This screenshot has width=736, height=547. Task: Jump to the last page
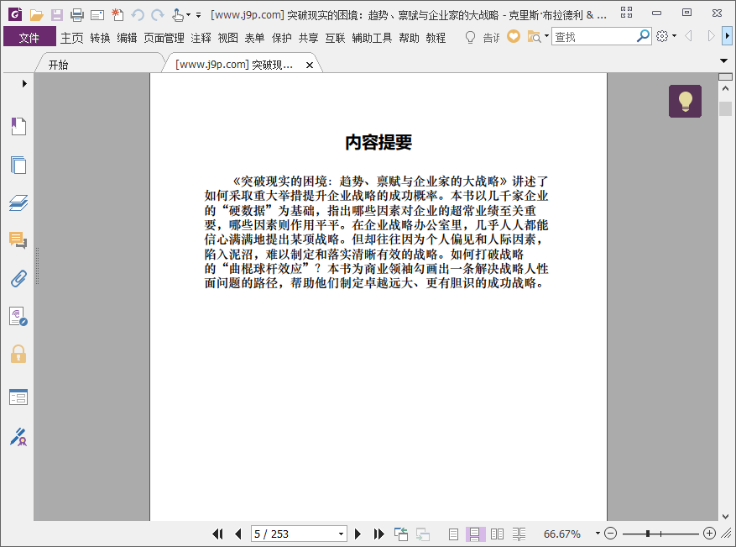[x=378, y=534]
